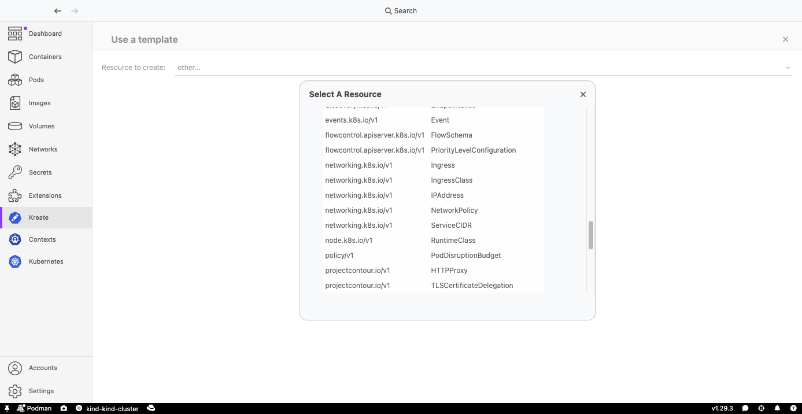The image size is (802, 414).
Task: Open the Images sidebar icon
Action: 15,103
